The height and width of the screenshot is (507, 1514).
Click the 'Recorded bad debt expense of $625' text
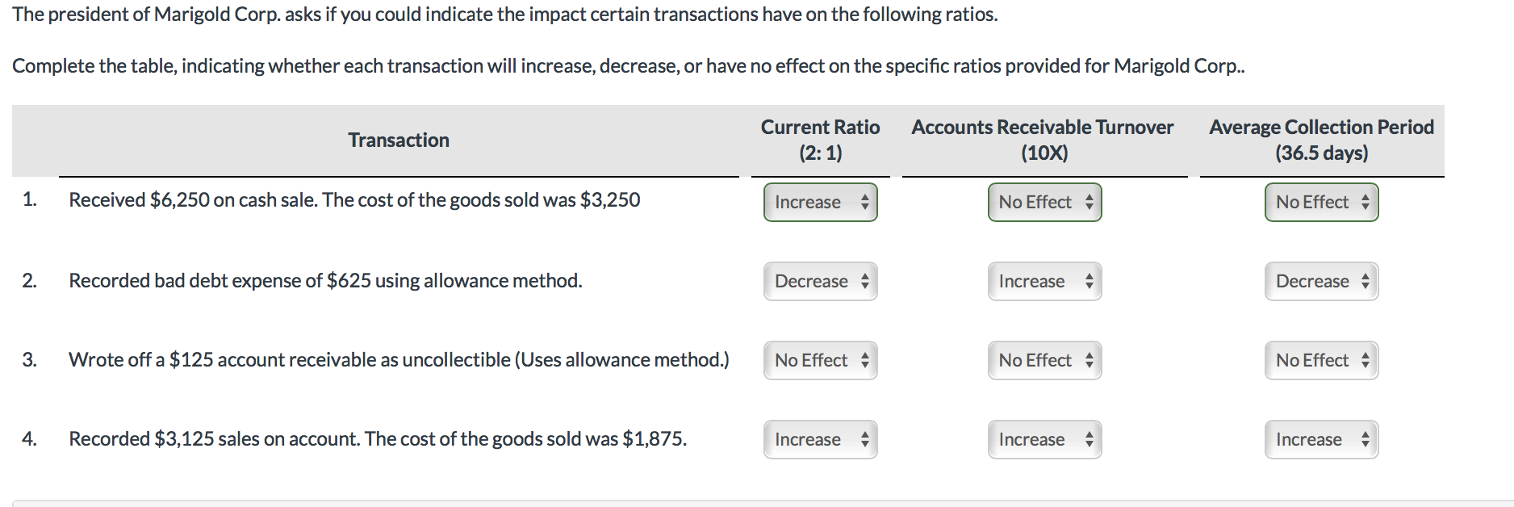click(325, 280)
